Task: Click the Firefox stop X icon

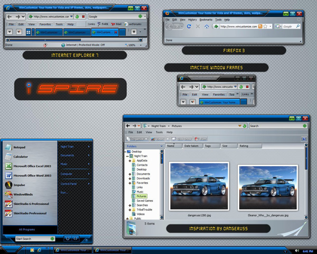Action: [x=198, y=26]
